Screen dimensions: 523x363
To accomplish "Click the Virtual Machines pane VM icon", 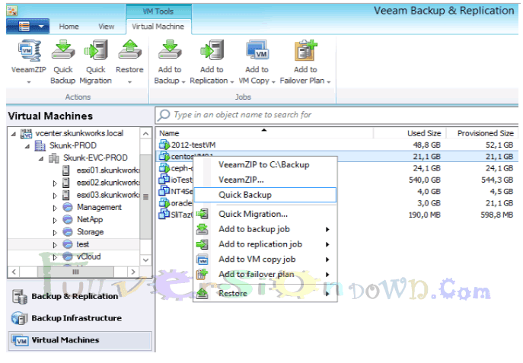I will (21, 340).
